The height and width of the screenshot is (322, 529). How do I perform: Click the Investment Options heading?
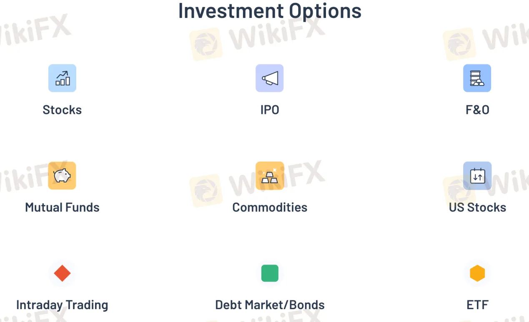coord(269,11)
